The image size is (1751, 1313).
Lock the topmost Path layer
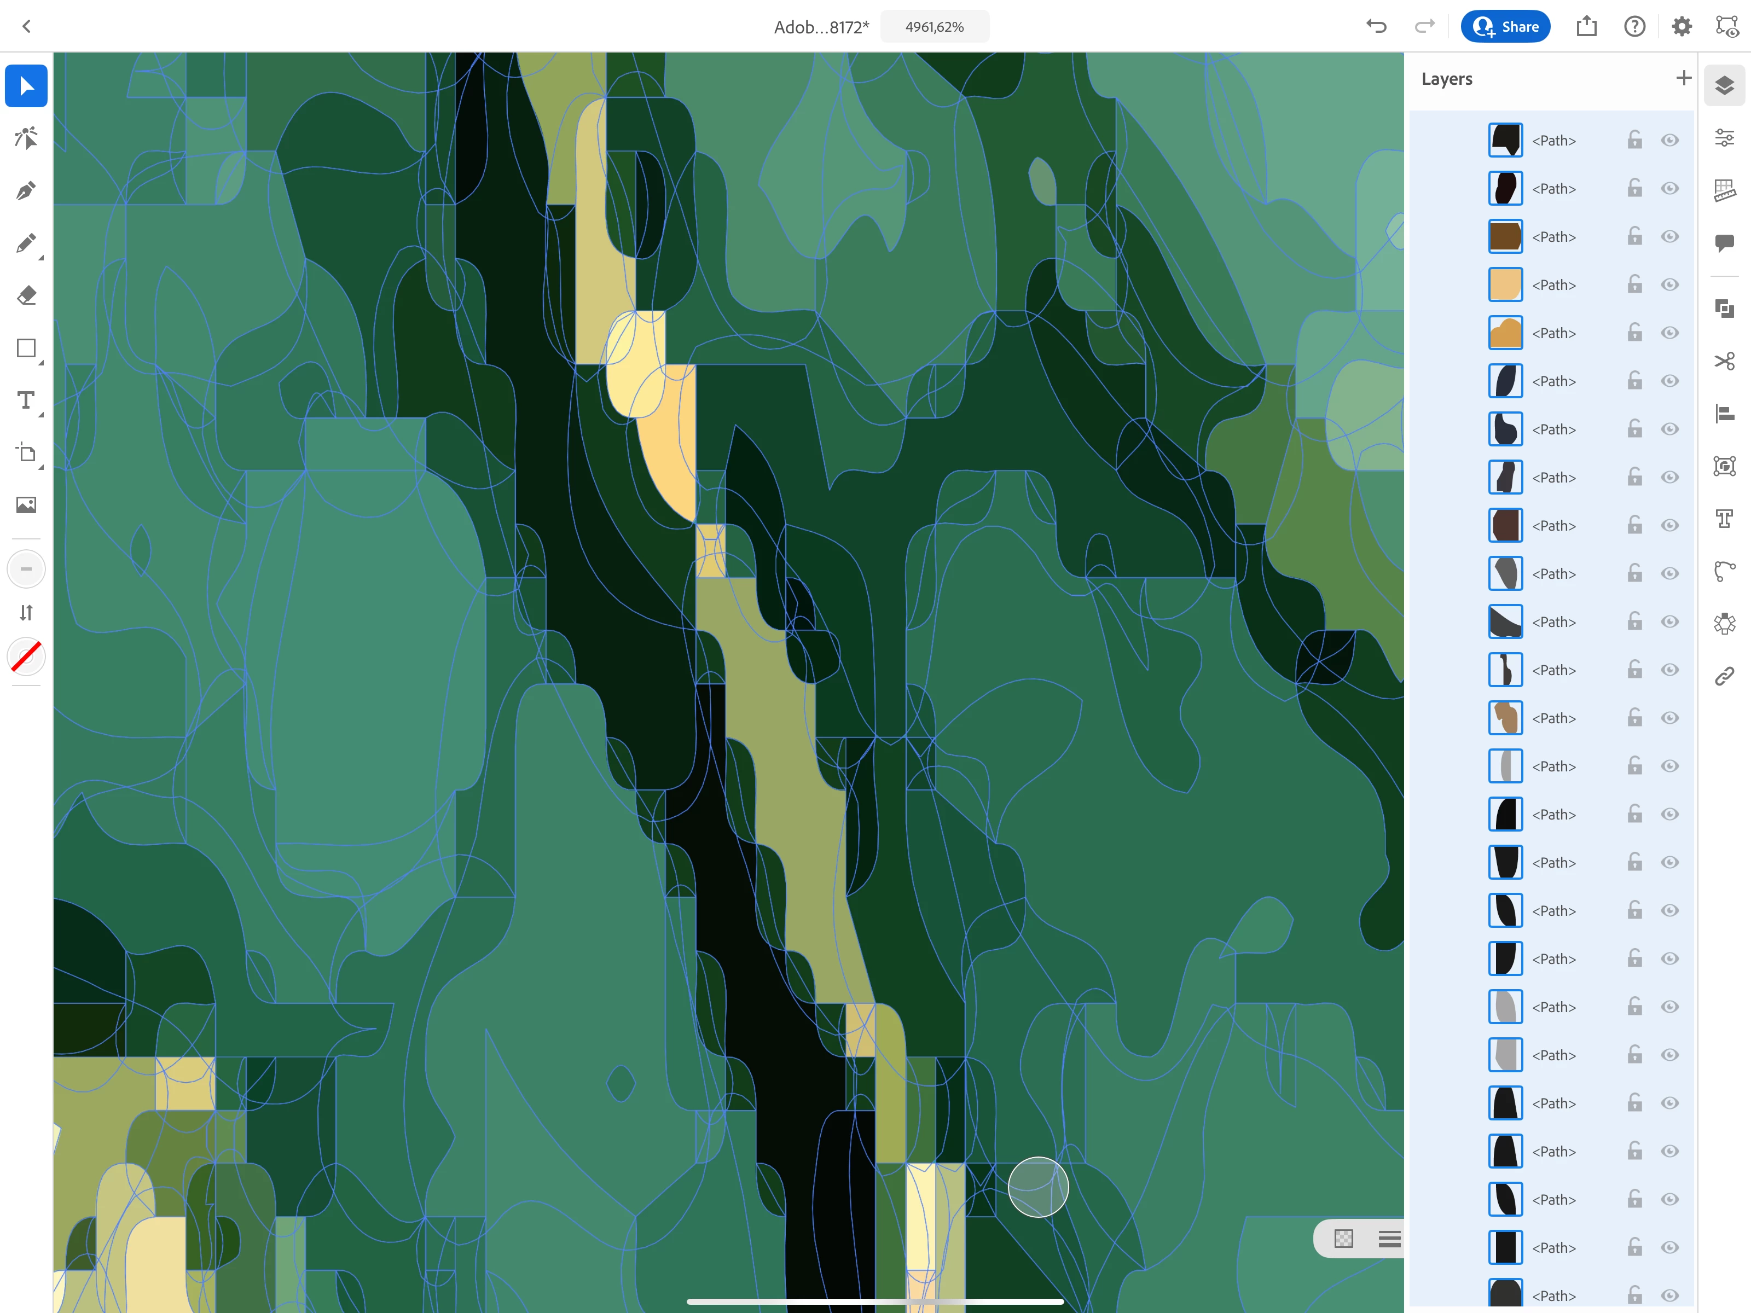pyautogui.click(x=1634, y=140)
